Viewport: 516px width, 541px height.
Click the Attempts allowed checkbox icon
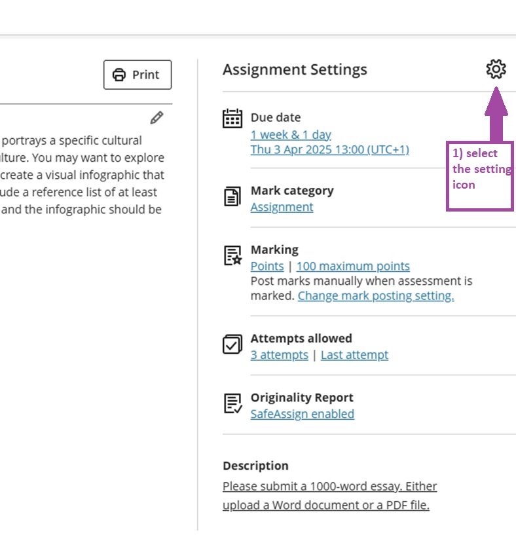point(232,344)
